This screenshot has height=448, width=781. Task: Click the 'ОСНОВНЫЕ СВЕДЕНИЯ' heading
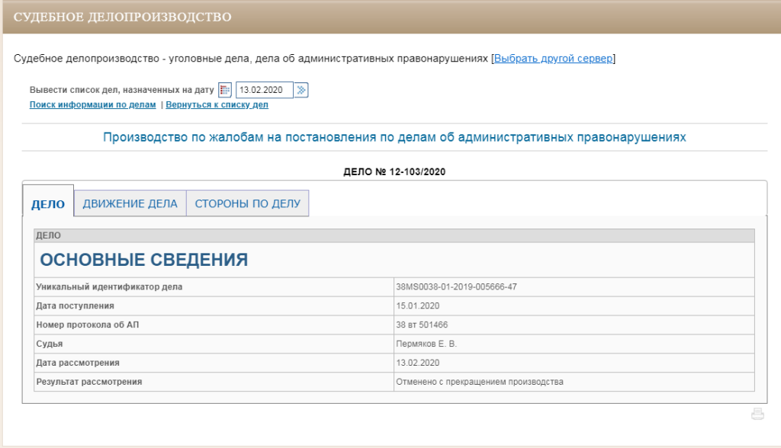coord(143,260)
